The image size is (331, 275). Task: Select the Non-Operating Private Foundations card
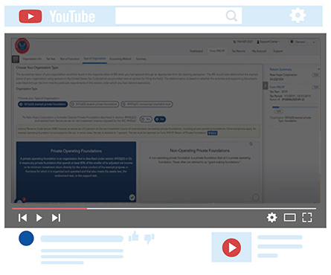coord(199,172)
